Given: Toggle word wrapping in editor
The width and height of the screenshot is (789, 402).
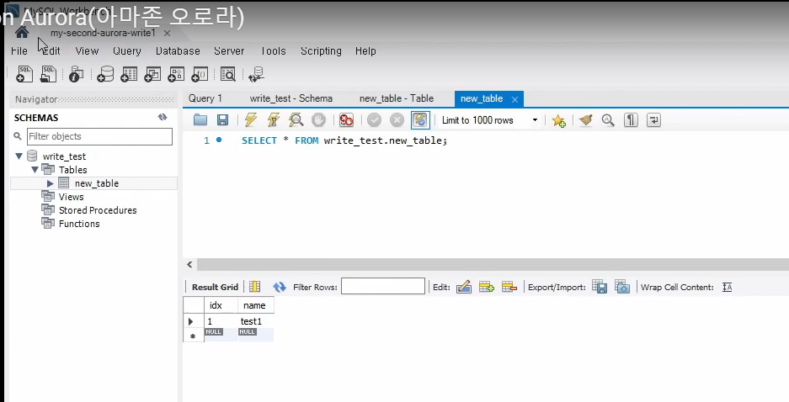Looking at the screenshot, I should click(x=653, y=120).
